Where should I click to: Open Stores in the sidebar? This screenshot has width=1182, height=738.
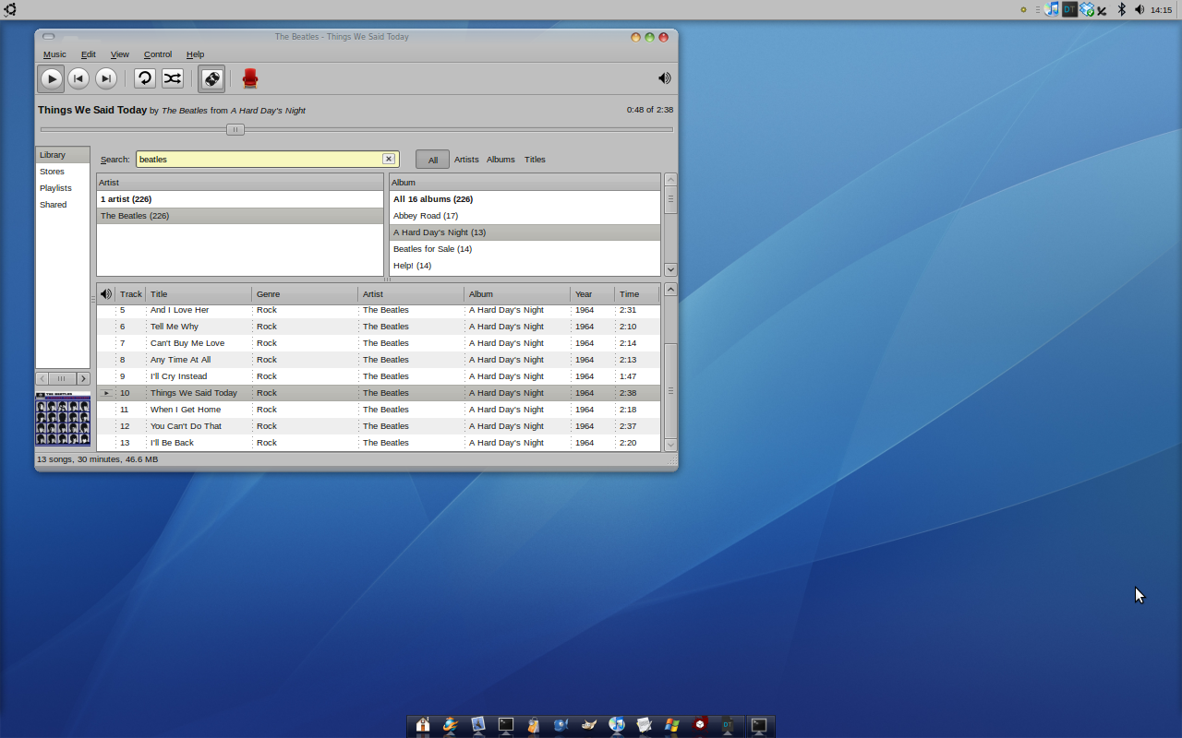tap(63, 172)
